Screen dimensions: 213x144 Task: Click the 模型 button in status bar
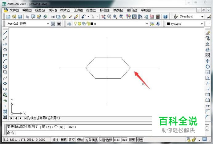140,139
